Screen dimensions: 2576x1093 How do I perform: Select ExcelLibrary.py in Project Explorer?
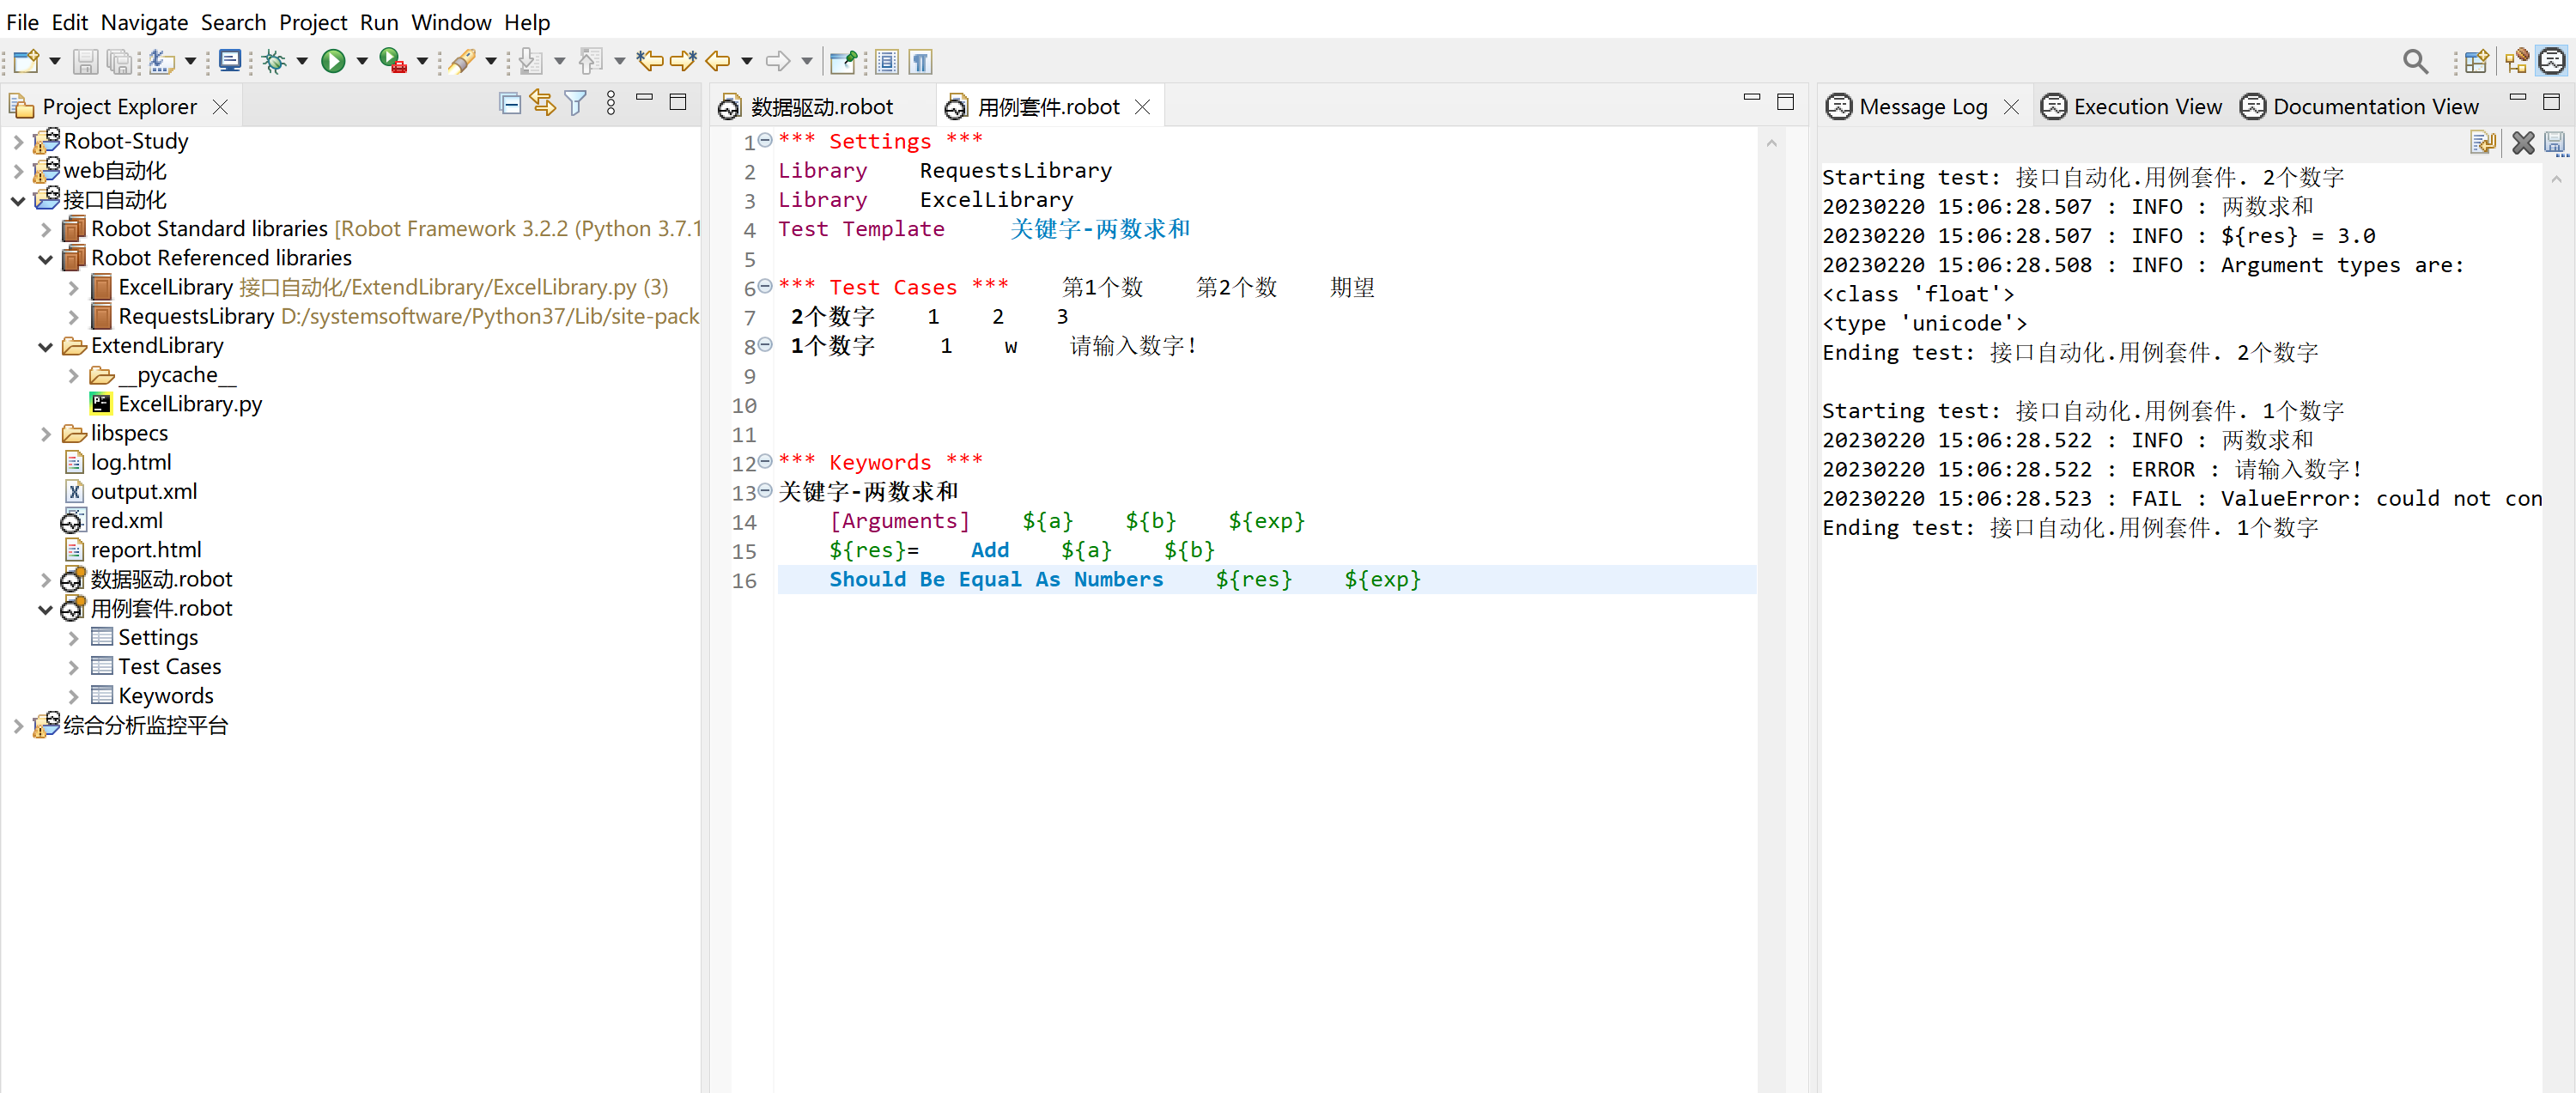tap(190, 404)
